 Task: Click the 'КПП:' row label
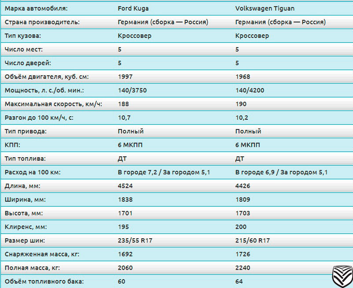click(x=12, y=145)
